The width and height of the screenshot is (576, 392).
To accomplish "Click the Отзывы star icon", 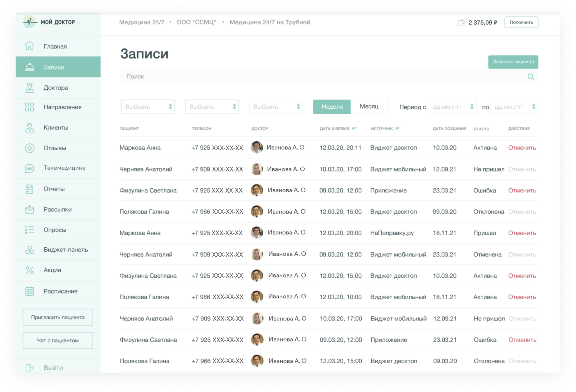I will 29,148.
